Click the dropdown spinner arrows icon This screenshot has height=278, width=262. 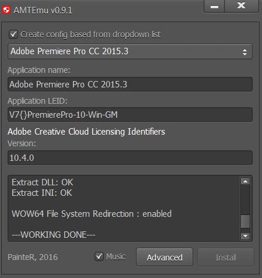point(244,52)
